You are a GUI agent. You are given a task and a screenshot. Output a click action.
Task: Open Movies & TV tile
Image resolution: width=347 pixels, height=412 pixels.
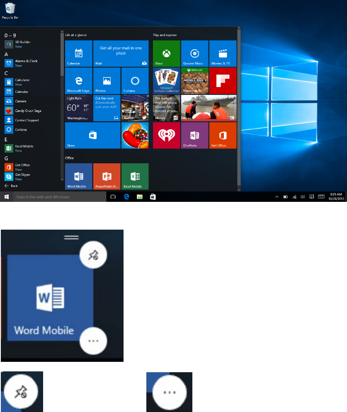click(x=223, y=53)
